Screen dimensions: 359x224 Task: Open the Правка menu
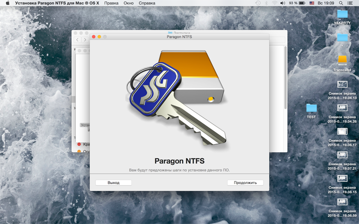pos(111,3)
